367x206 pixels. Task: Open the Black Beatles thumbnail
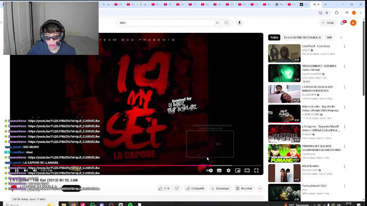pos(284,173)
